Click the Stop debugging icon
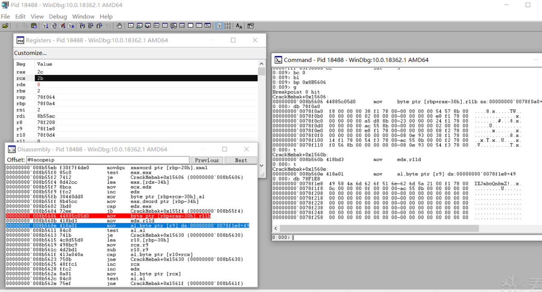 (62, 26)
